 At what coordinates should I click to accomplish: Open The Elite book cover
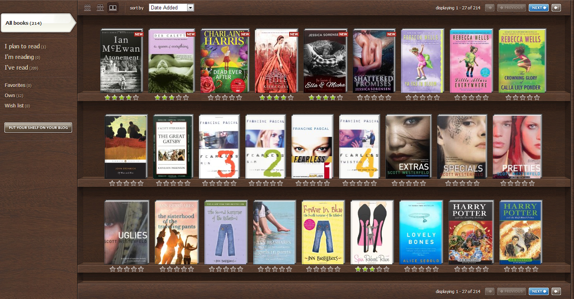coord(277,61)
